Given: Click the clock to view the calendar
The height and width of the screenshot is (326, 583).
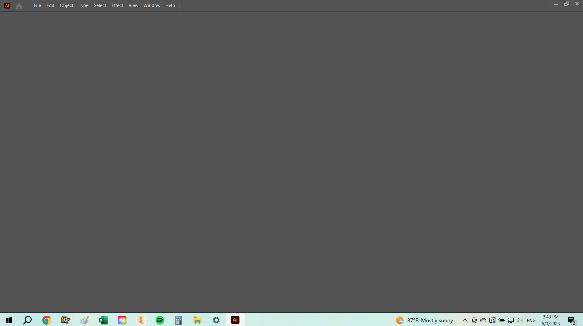Looking at the screenshot, I should coord(550,320).
